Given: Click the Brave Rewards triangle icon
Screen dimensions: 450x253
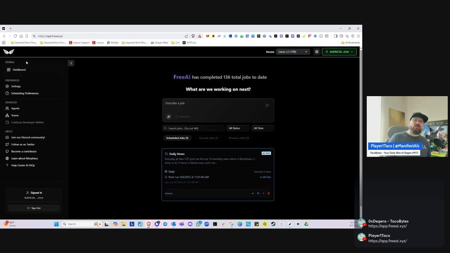Looking at the screenshot, I should tap(199, 36).
